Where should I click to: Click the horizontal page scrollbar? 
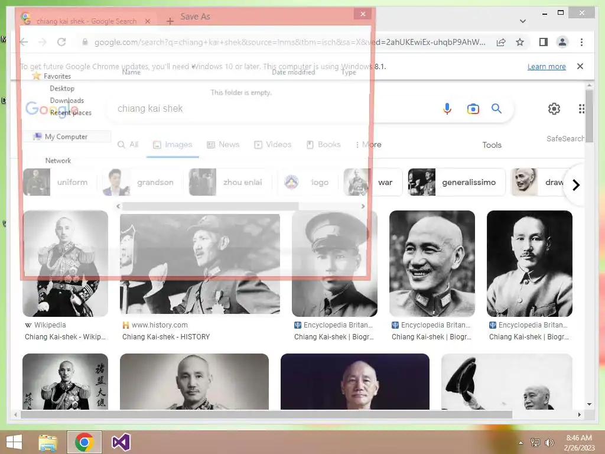point(266,414)
